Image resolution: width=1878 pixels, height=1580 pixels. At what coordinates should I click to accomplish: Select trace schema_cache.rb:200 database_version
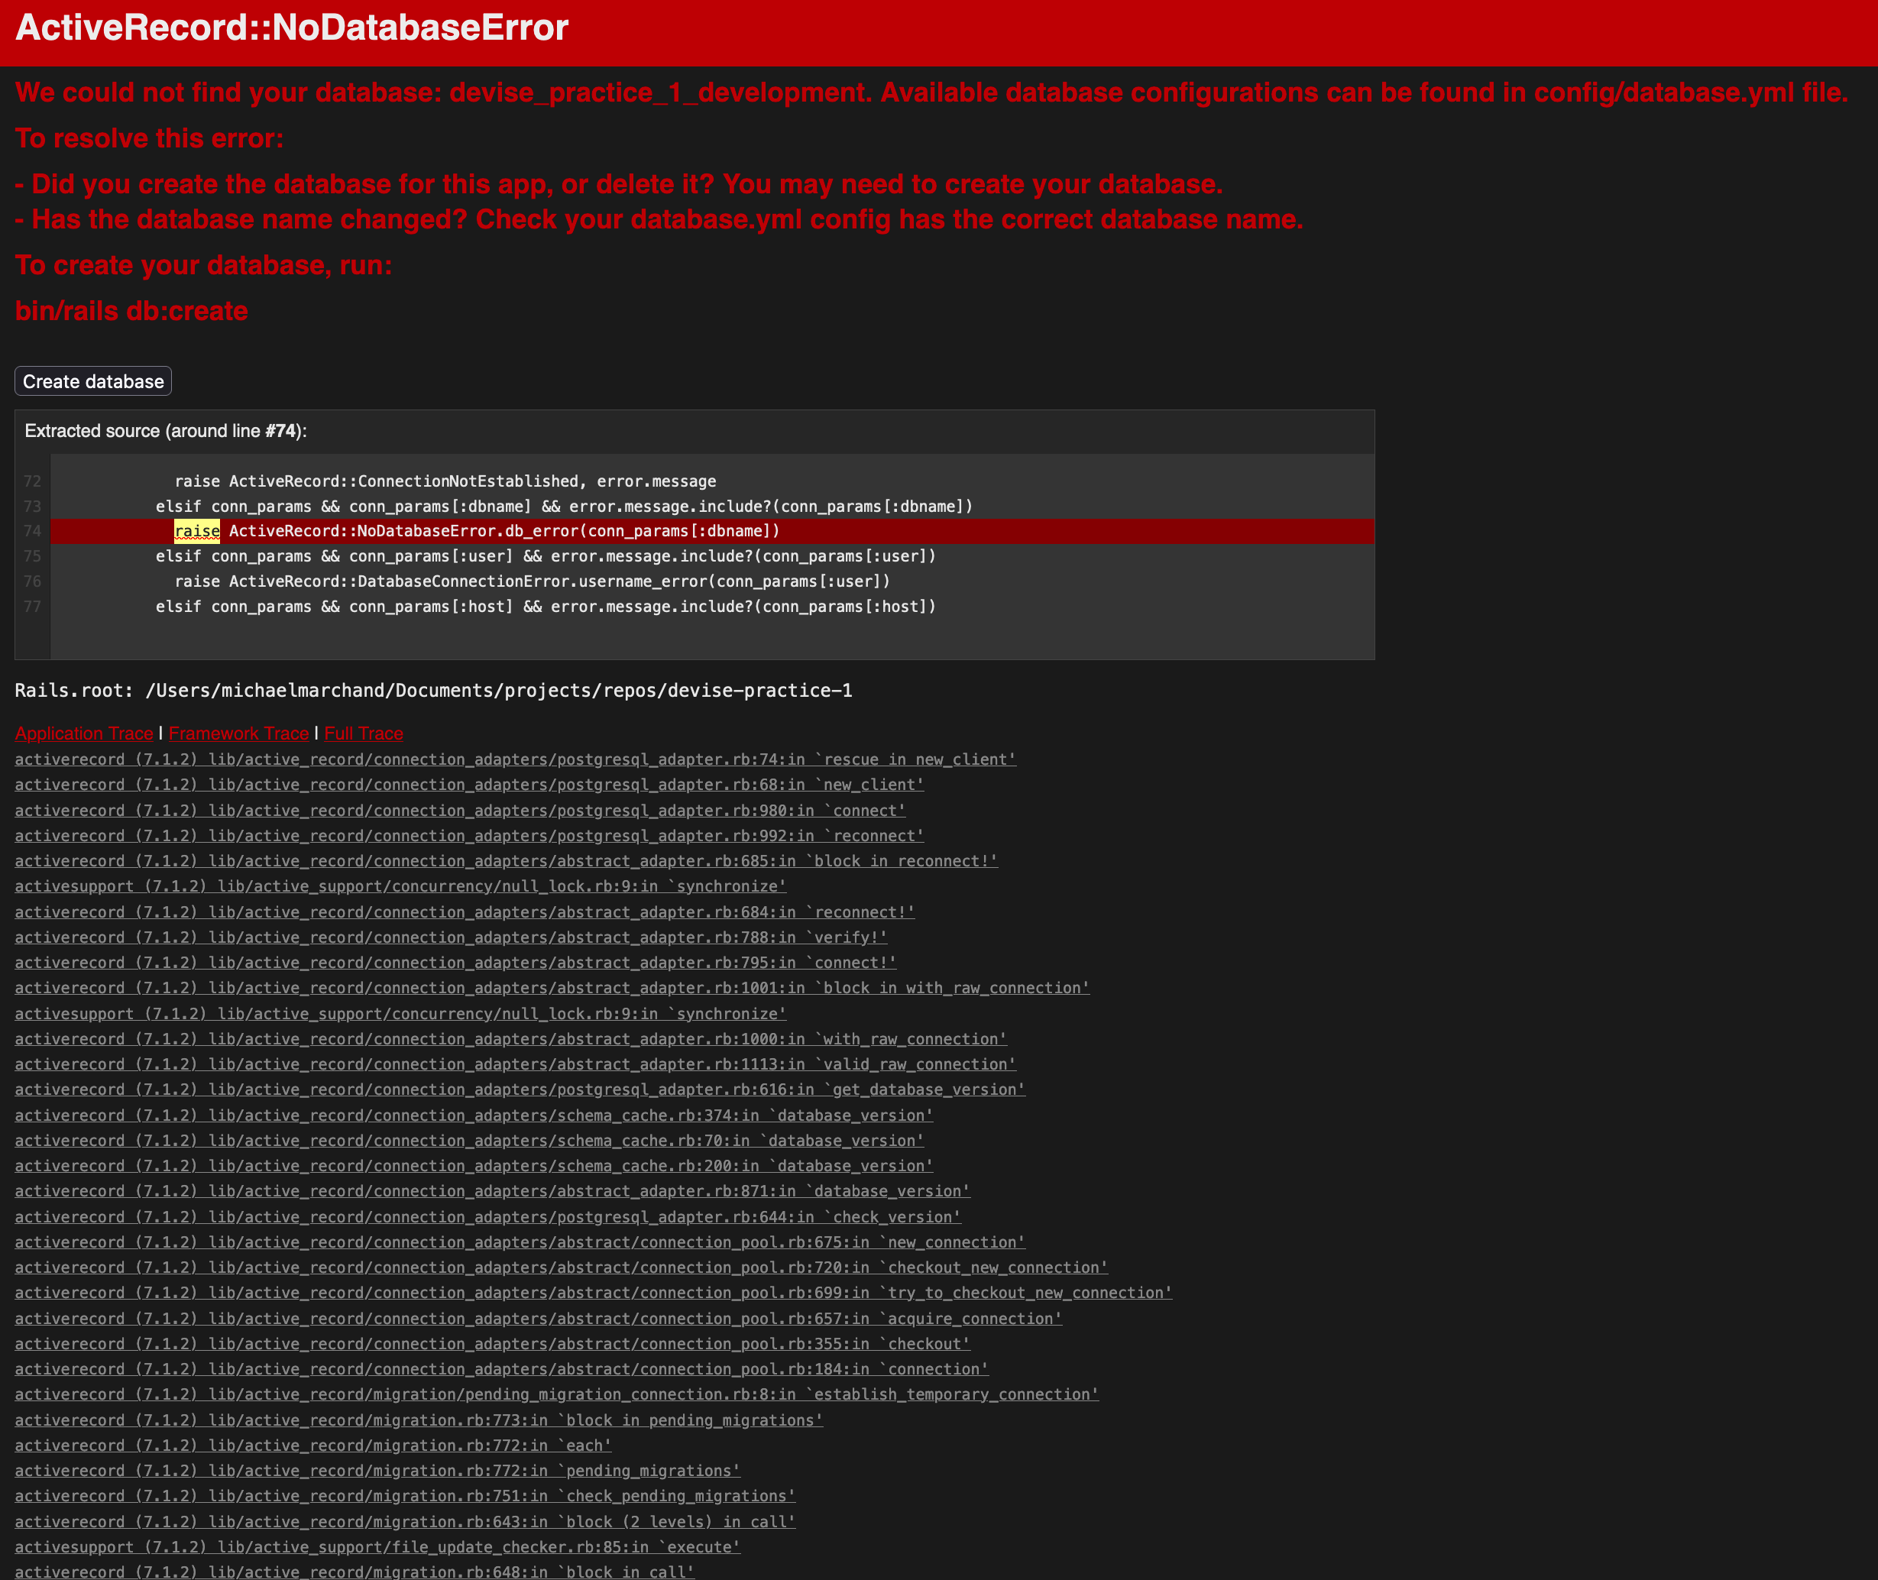click(x=474, y=1165)
